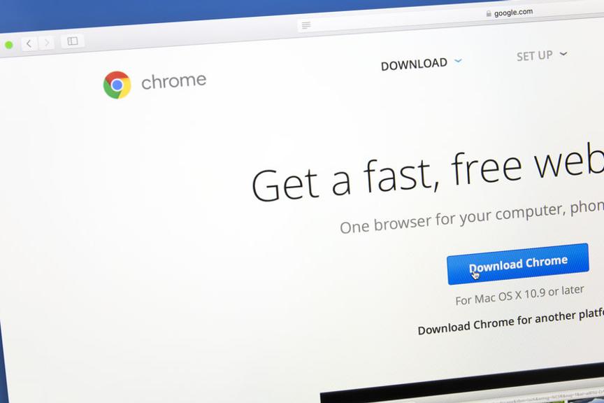Click the blue Download Chrome button

click(518, 264)
